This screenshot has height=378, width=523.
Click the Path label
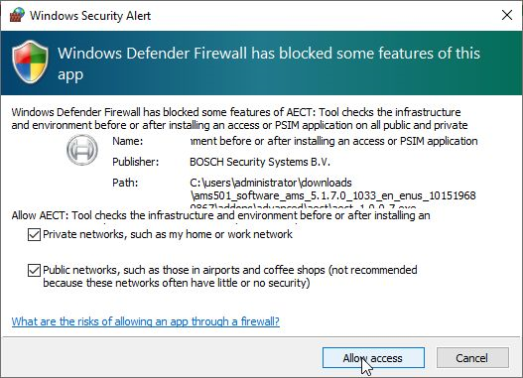125,183
